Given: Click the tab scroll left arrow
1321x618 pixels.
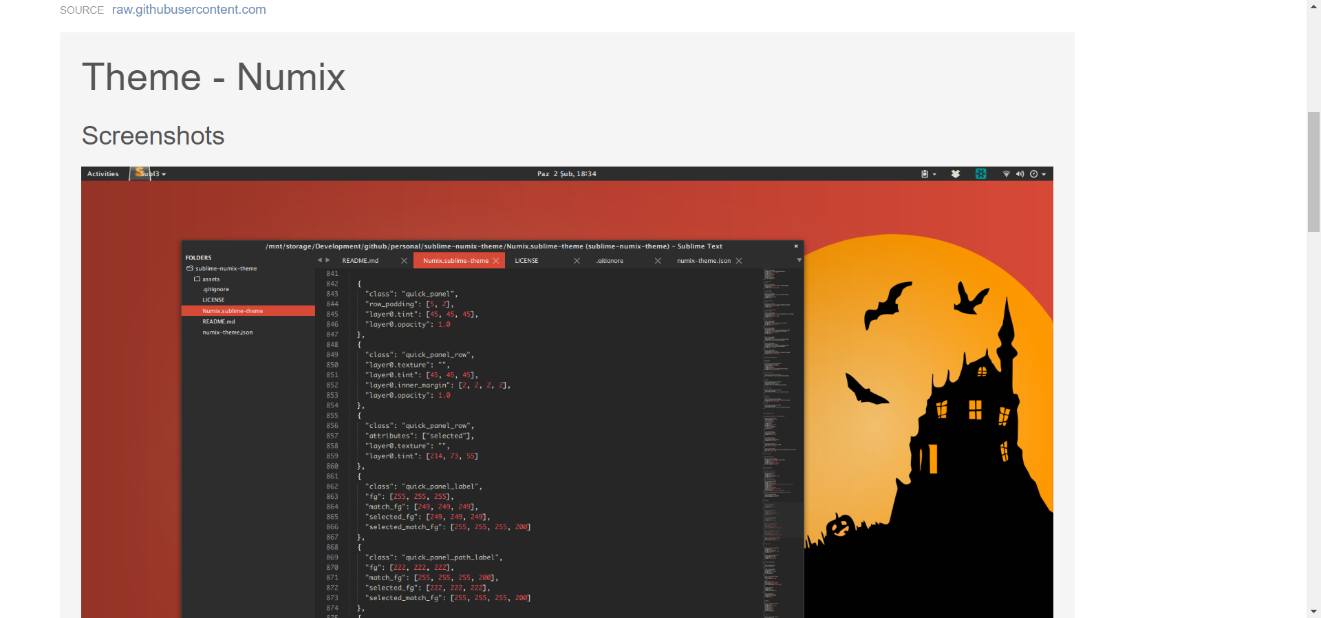Looking at the screenshot, I should tap(320, 260).
